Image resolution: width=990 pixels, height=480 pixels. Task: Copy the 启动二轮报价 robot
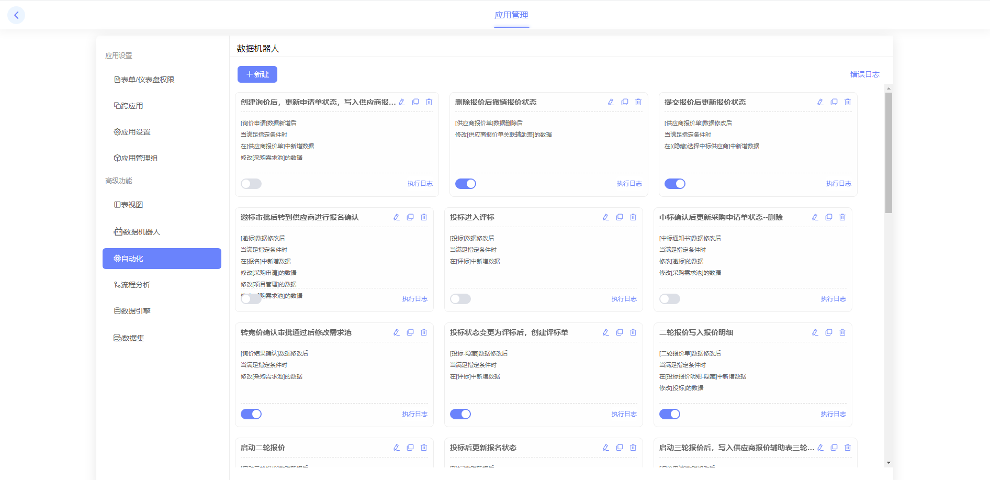pyautogui.click(x=410, y=448)
